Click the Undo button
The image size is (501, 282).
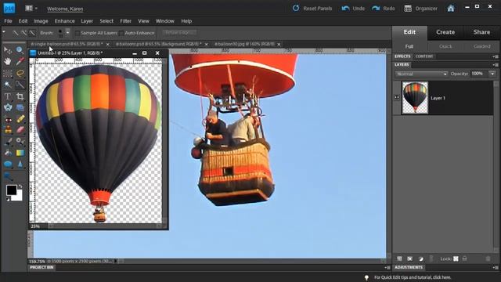353,9
